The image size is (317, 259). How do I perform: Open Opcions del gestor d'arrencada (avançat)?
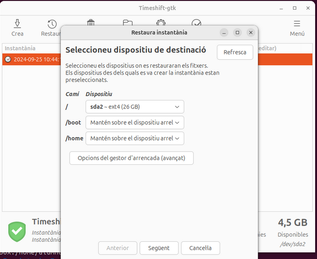point(131,158)
